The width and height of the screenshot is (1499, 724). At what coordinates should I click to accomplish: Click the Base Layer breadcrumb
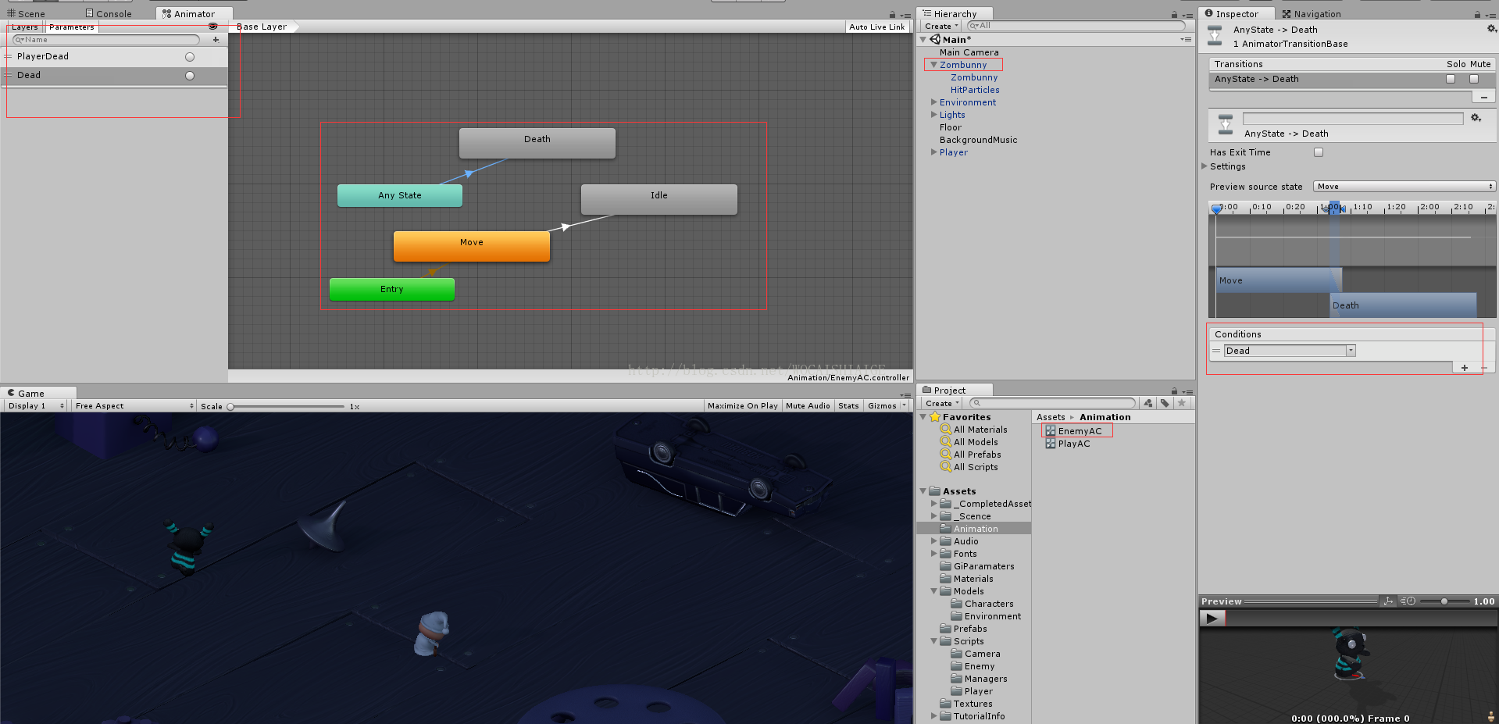tap(262, 27)
